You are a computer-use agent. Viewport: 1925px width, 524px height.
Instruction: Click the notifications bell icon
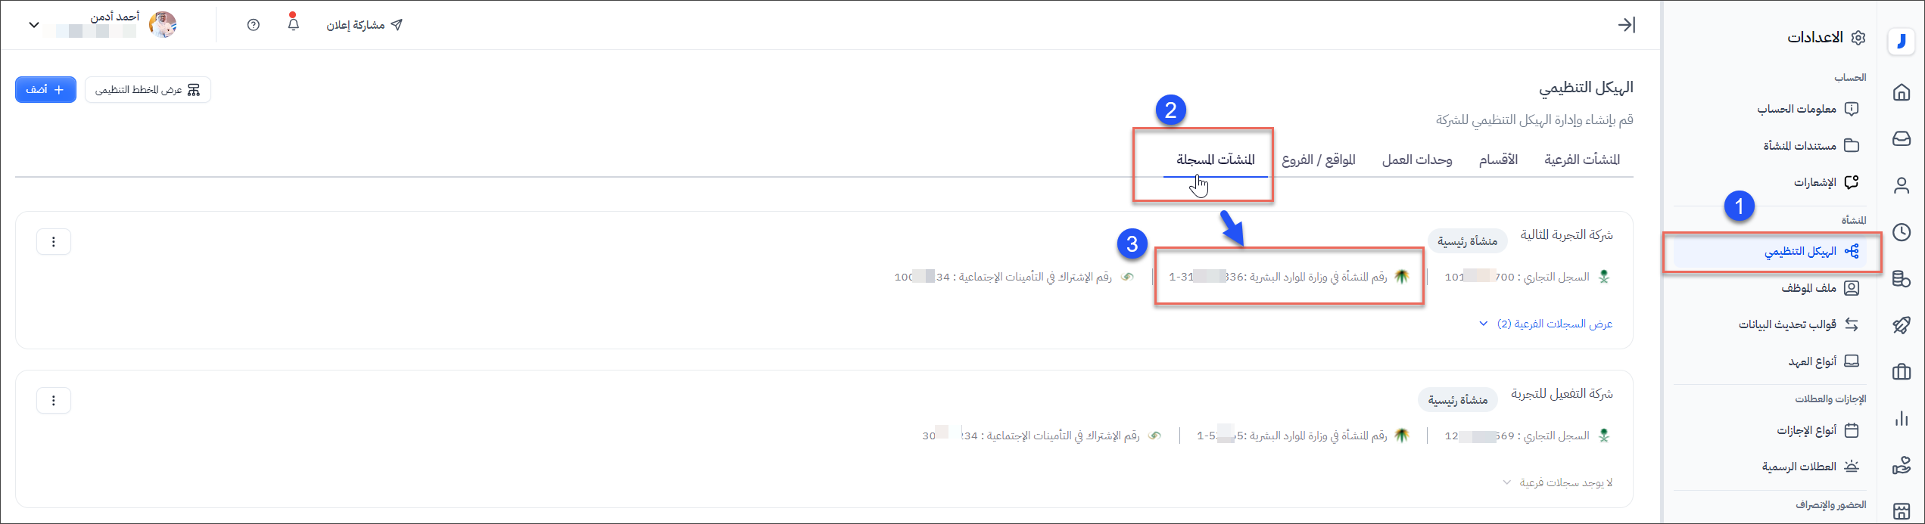pyautogui.click(x=293, y=24)
